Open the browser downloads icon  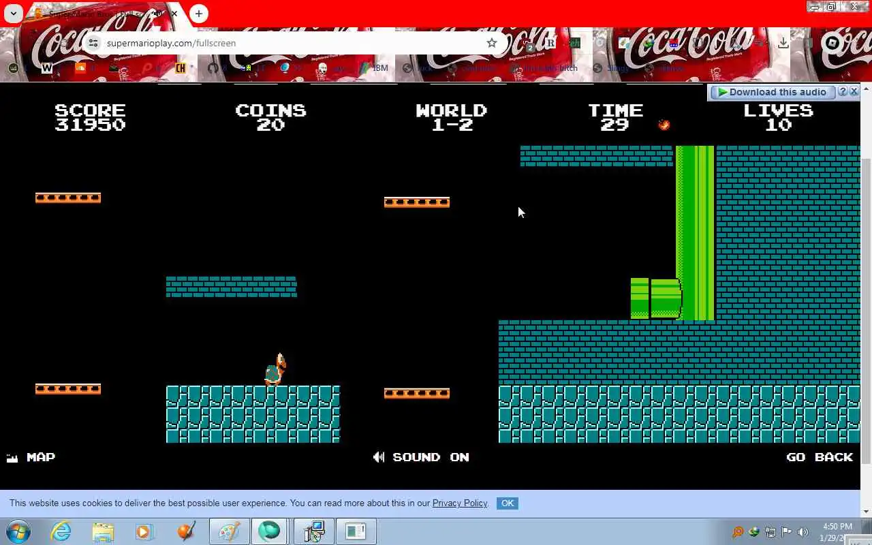pyautogui.click(x=783, y=43)
